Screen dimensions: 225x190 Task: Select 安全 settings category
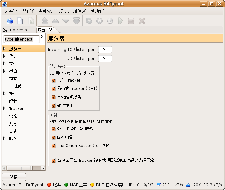pyautogui.click(x=13, y=116)
